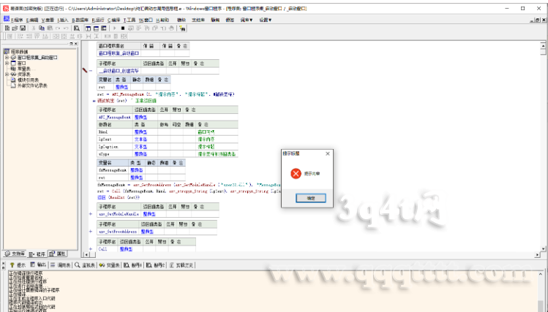
Task: Click the API_MessageBox subroutine name cell
Action: pyautogui.click(x=115, y=117)
